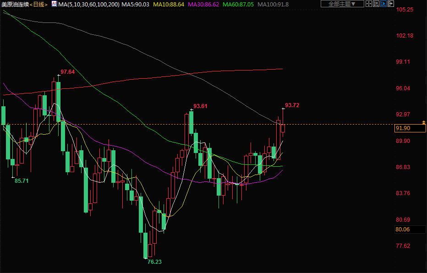Click the blue highlighted chart-layout icon
Screen dimensions: 427x273
383,4
